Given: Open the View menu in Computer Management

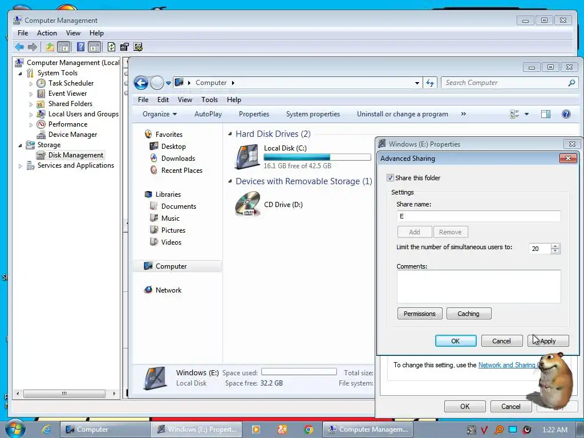Looking at the screenshot, I should pyautogui.click(x=73, y=33).
